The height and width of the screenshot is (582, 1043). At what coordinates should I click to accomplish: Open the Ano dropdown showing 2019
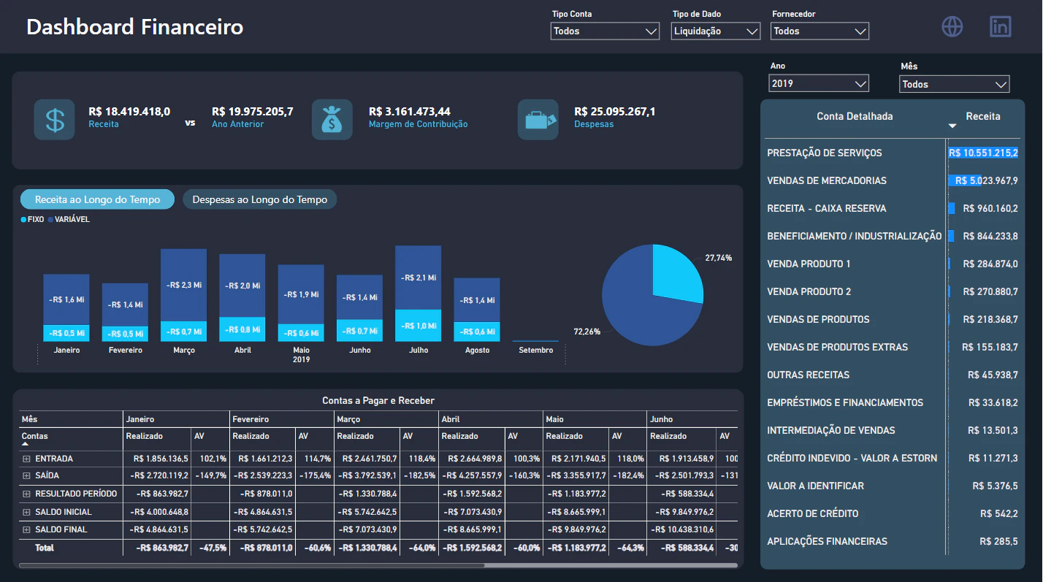(x=819, y=83)
